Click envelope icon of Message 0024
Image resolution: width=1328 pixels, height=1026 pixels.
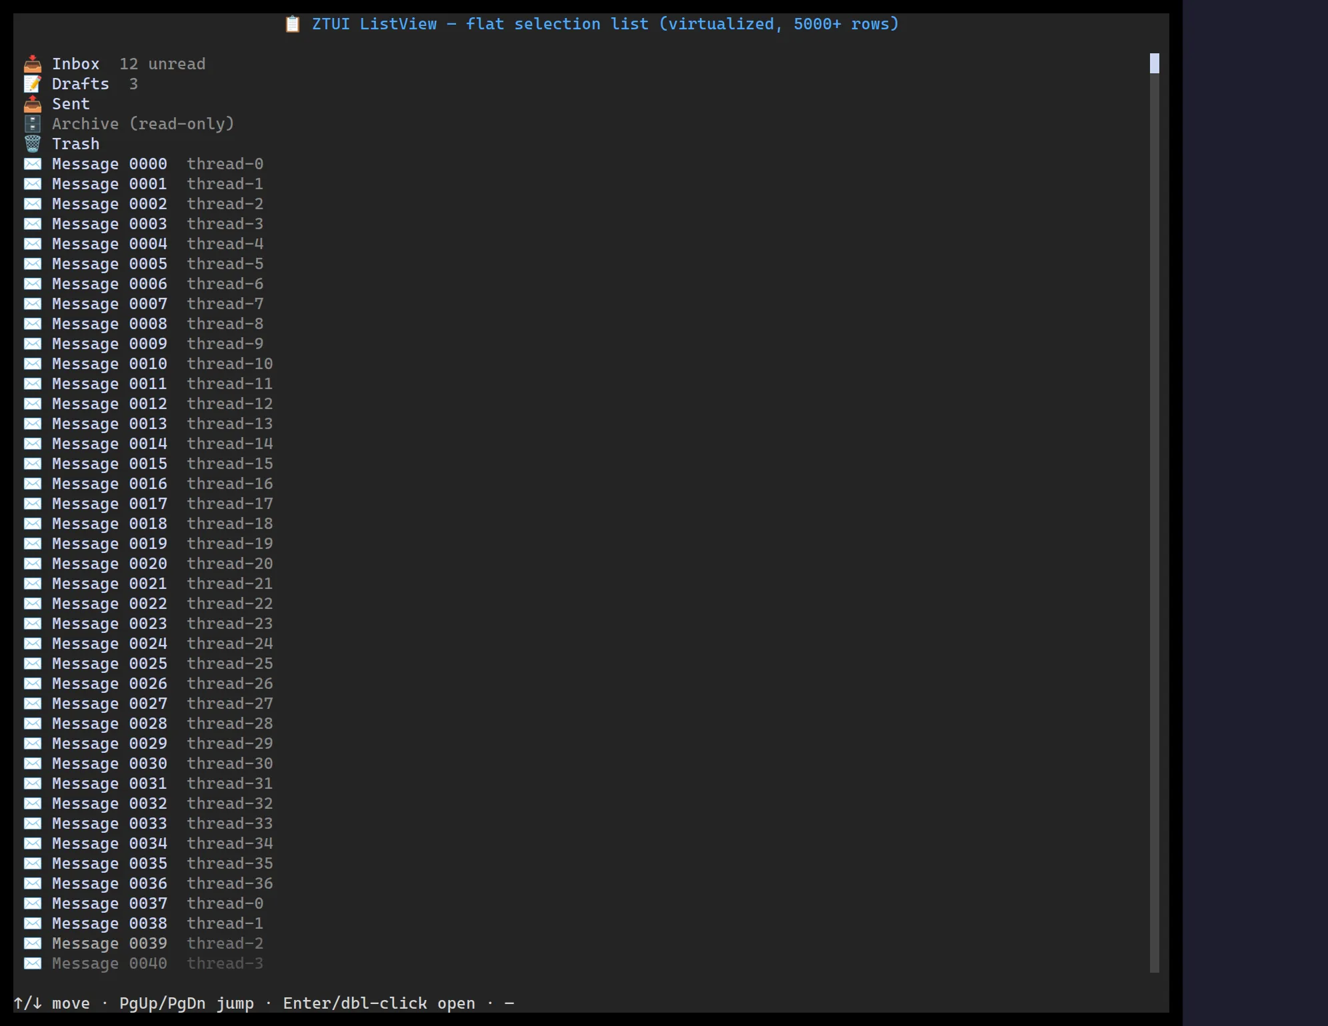click(33, 644)
